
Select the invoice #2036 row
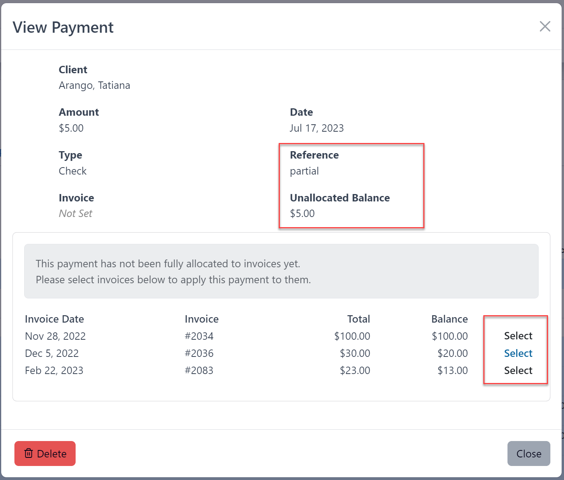click(518, 353)
